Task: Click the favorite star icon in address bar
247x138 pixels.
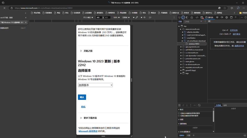Action: coord(225,8)
